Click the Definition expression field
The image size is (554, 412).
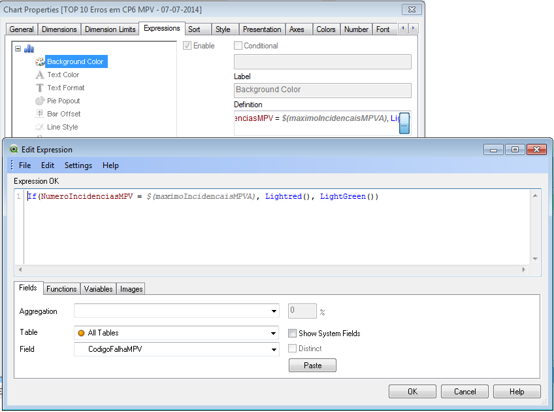point(316,123)
